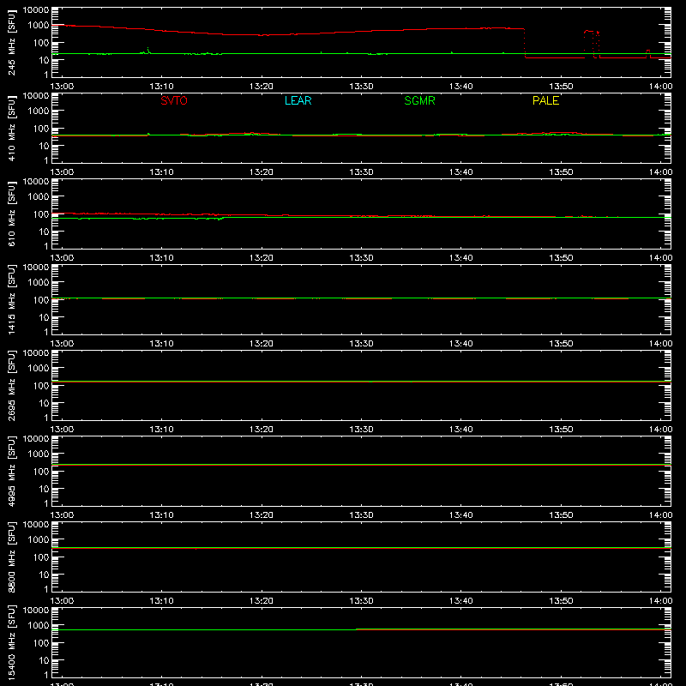
Task: Select the 8800 MHz [SFU] axis title
Action: click(x=12, y=557)
